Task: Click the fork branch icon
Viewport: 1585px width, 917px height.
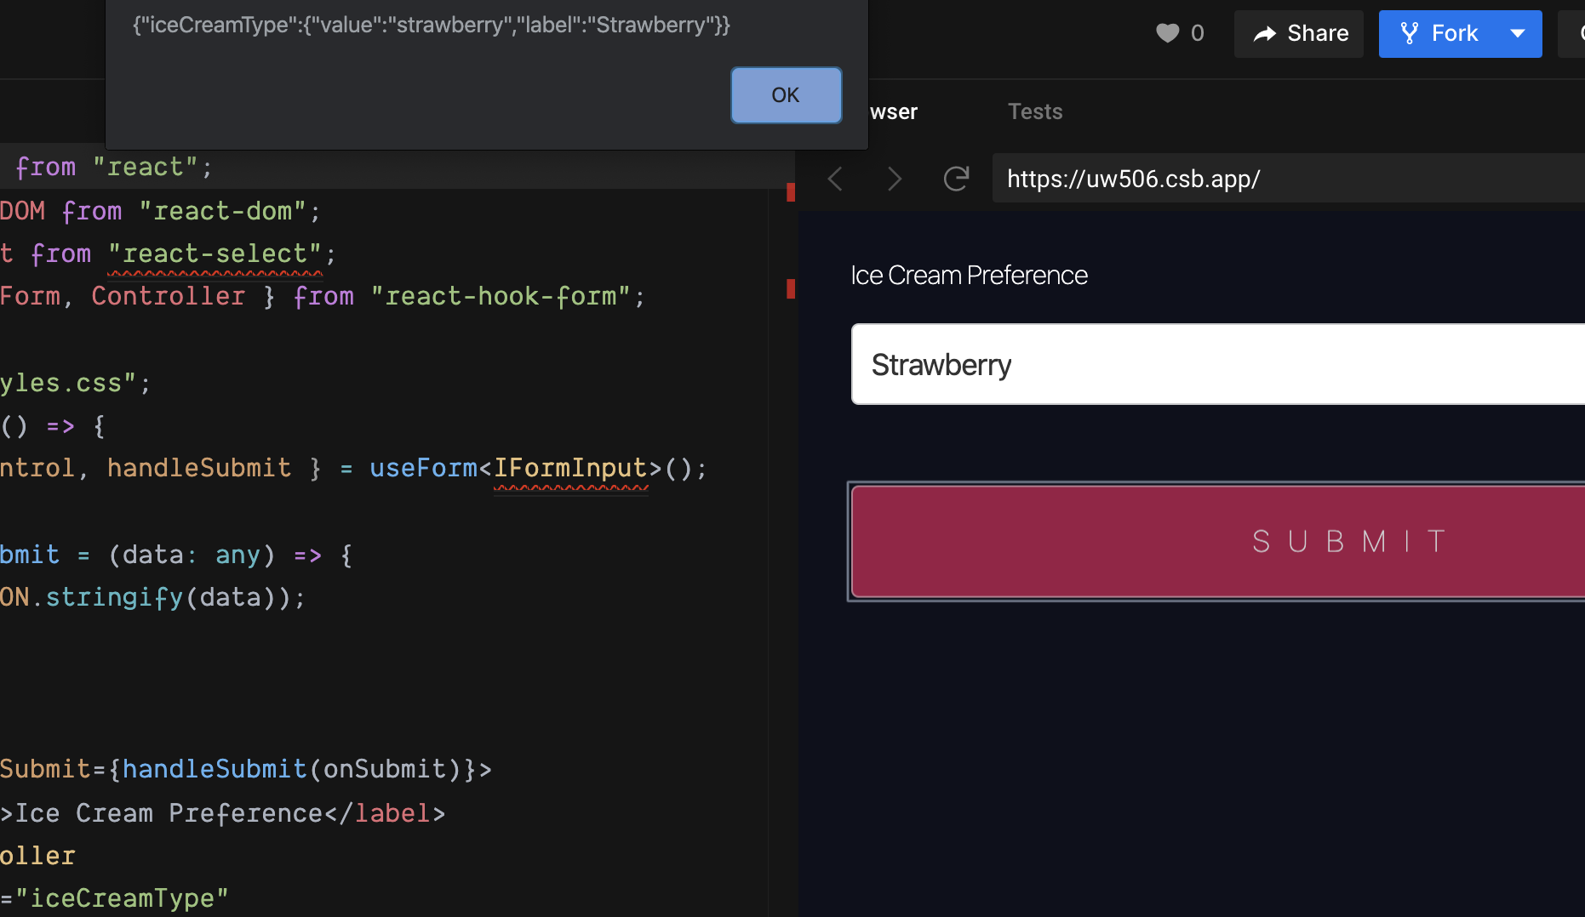Action: coord(1410,33)
